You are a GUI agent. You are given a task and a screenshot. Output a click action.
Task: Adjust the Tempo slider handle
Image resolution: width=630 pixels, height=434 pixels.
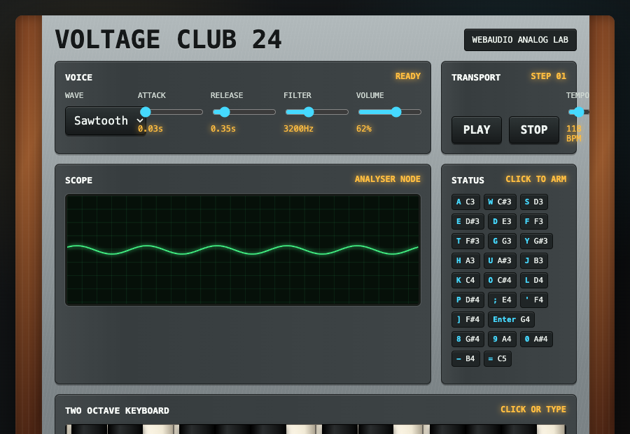579,112
